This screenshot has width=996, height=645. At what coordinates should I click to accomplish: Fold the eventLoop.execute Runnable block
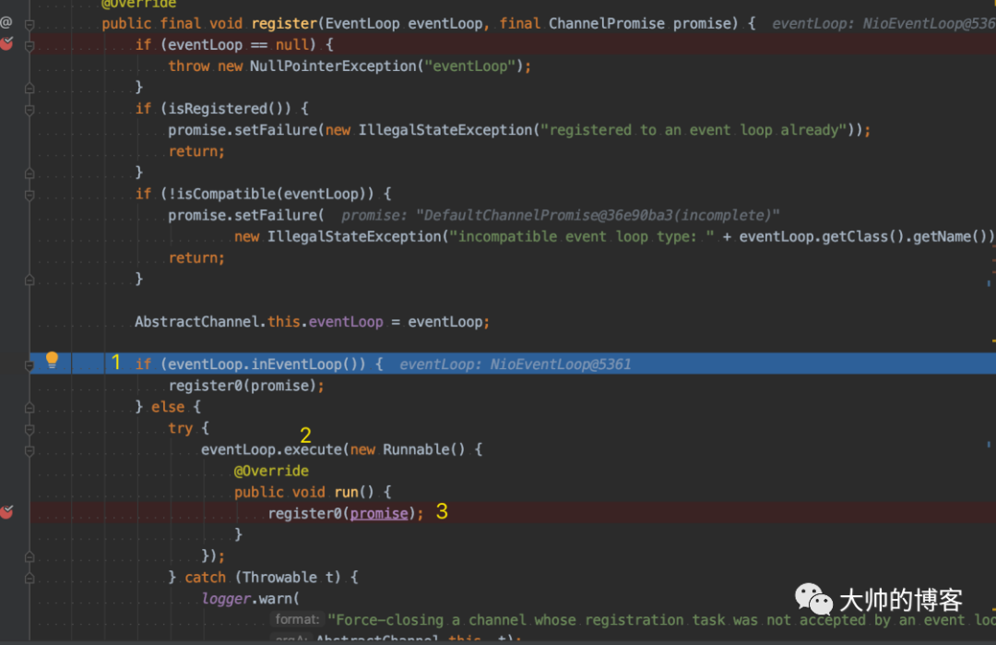point(30,450)
